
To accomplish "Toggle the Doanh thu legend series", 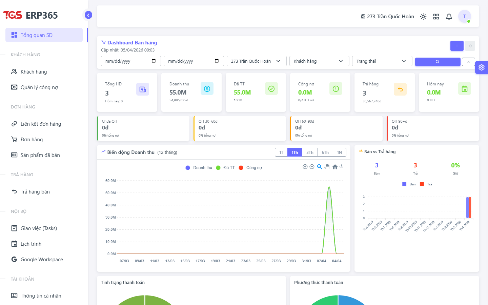I will [x=199, y=168].
